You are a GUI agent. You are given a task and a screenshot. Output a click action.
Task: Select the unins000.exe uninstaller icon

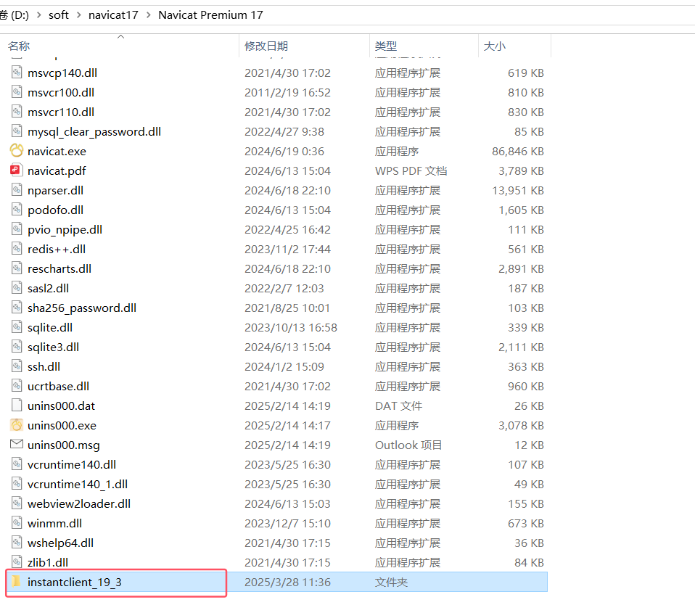[17, 425]
